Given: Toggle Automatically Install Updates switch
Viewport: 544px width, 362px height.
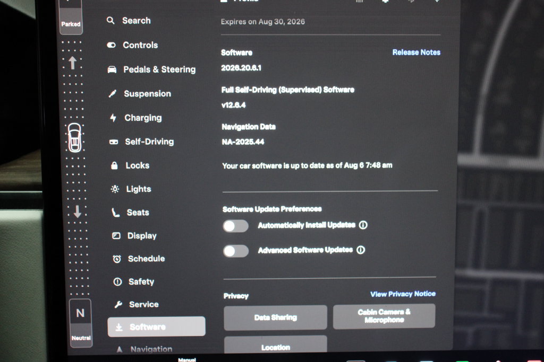Looking at the screenshot, I should tap(235, 226).
